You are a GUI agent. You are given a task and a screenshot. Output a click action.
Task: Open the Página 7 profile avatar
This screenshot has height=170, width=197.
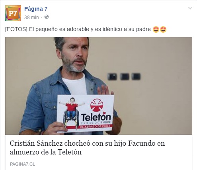pyautogui.click(x=13, y=13)
